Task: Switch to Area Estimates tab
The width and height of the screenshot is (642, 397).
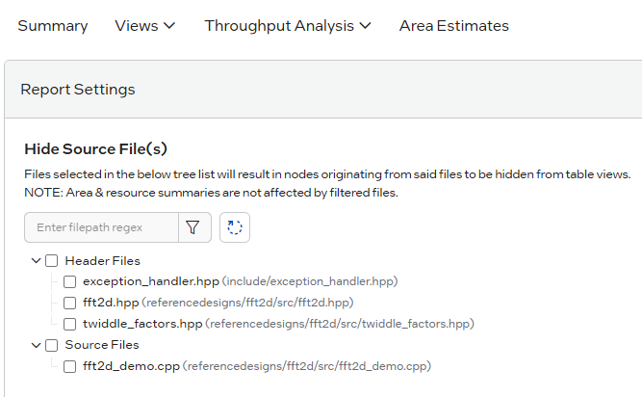Action: pyautogui.click(x=454, y=26)
